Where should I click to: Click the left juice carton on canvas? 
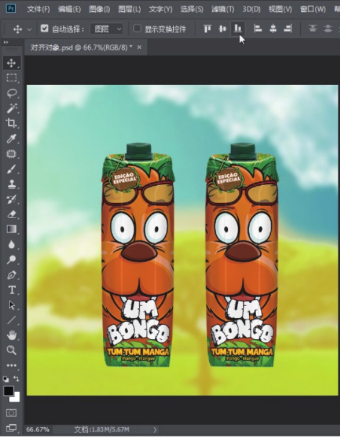[137, 255]
